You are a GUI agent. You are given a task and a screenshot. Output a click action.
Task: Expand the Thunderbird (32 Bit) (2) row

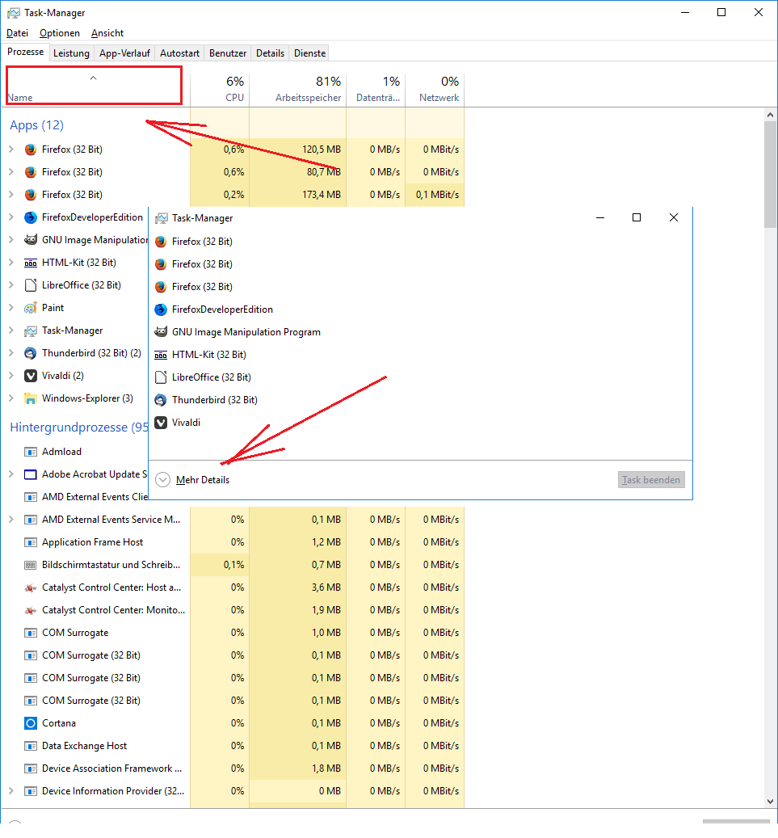click(x=11, y=352)
